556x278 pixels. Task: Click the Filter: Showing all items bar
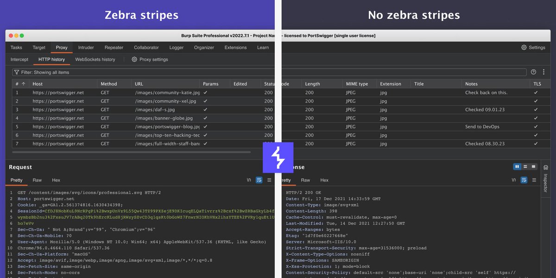[x=269, y=72]
